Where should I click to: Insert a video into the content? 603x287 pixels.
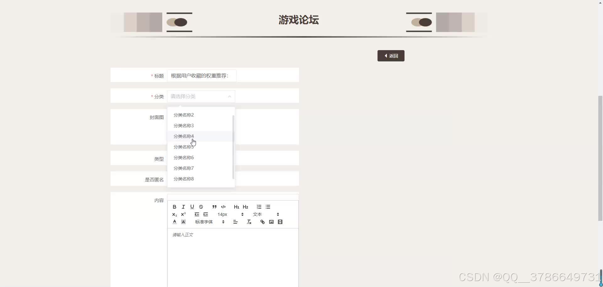[280, 222]
